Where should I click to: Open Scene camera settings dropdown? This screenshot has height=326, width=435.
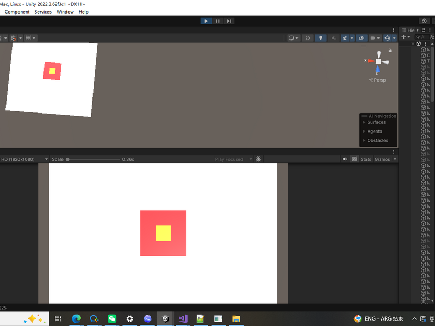coord(375,38)
